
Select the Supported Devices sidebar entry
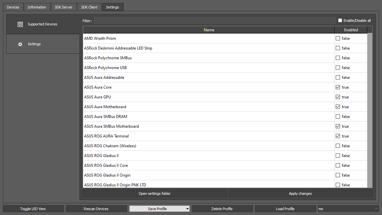(x=43, y=24)
